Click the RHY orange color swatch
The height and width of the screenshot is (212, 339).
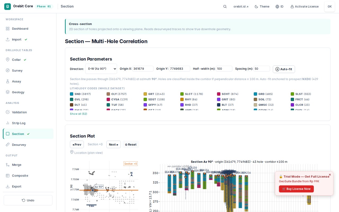(x=182, y=99)
